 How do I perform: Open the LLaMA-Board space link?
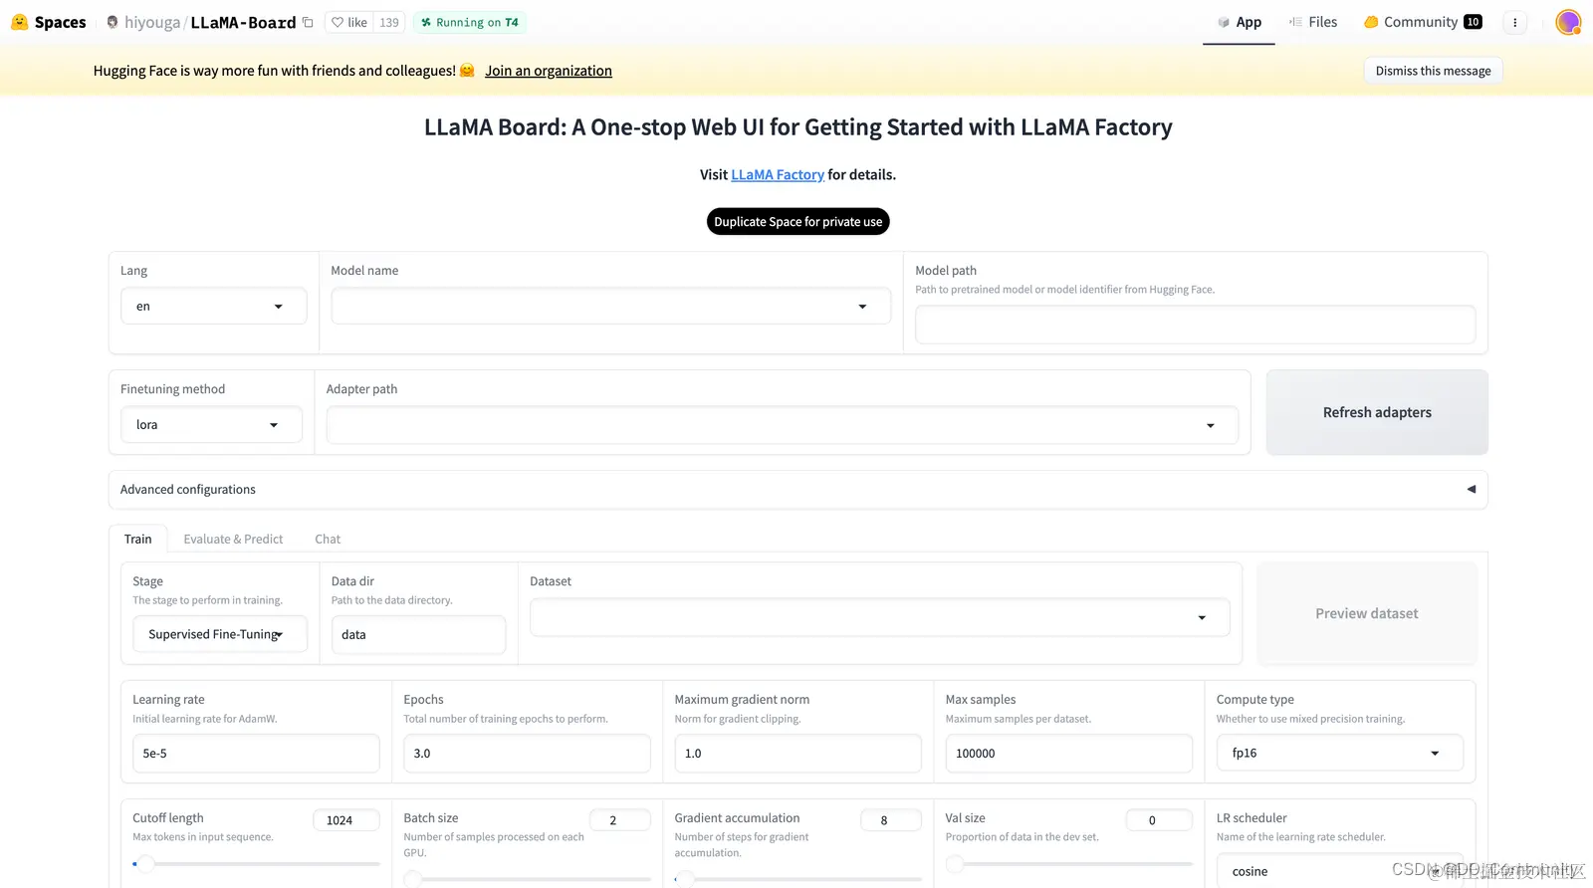pyautogui.click(x=243, y=22)
